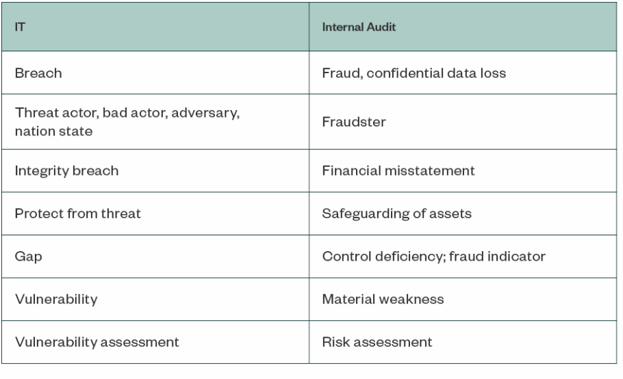The image size is (623, 379).
Task: Click the Risk assessment cell
Action: pos(377,341)
